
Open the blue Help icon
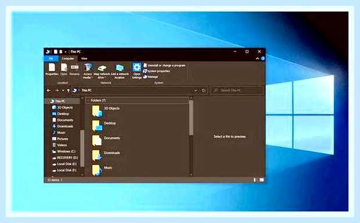tap(262, 59)
